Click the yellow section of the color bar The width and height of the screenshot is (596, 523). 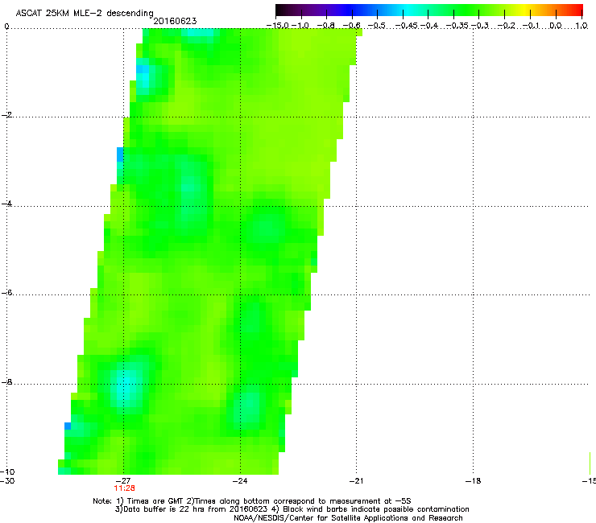pyautogui.click(x=524, y=10)
